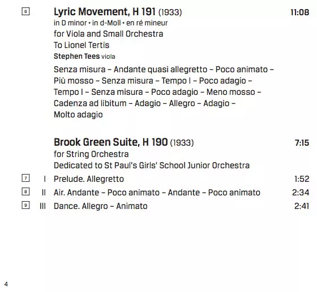317x292 pixels.
Task: Click page number 4
Action: [6, 284]
